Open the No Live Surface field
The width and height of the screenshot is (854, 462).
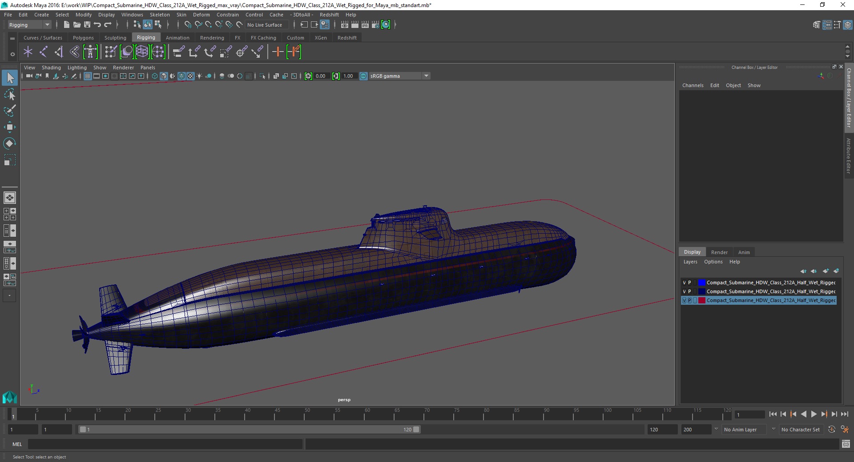(x=267, y=25)
